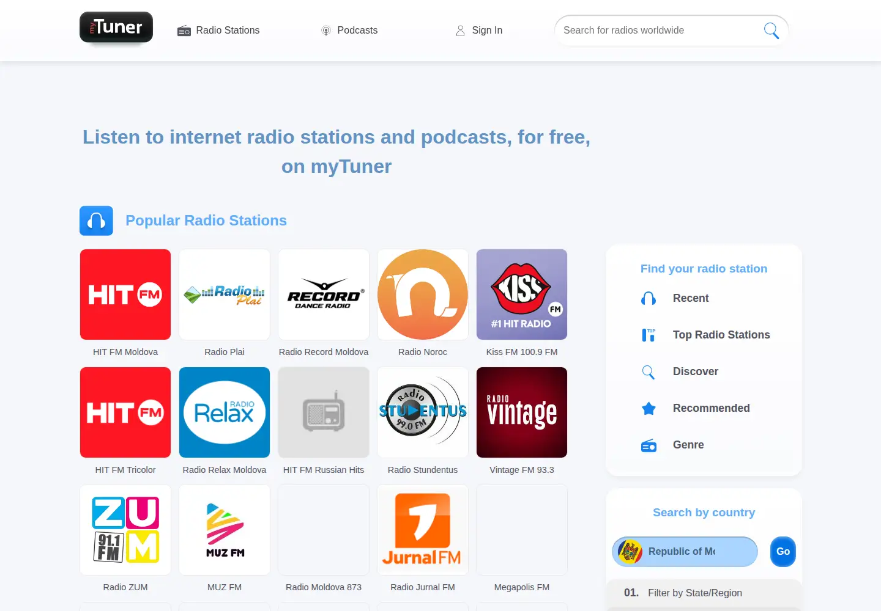The height and width of the screenshot is (611, 881).
Task: Click the Go button
Action: point(783,552)
